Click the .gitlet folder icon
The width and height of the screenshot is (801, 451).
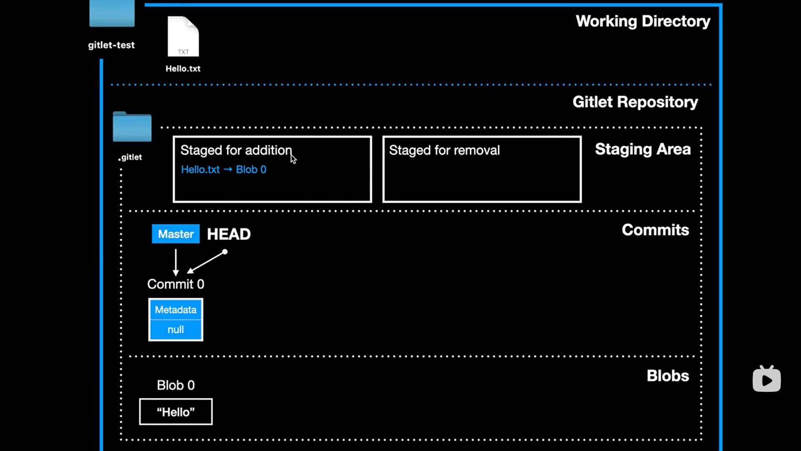[x=132, y=127]
